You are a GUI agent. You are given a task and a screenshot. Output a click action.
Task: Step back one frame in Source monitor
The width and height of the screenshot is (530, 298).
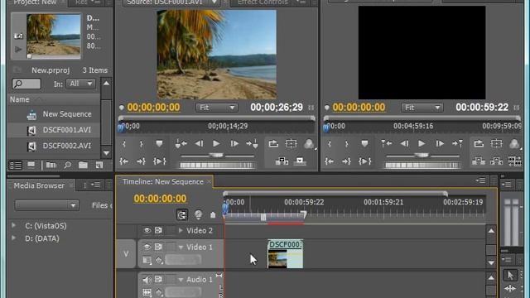pyautogui.click(x=199, y=143)
